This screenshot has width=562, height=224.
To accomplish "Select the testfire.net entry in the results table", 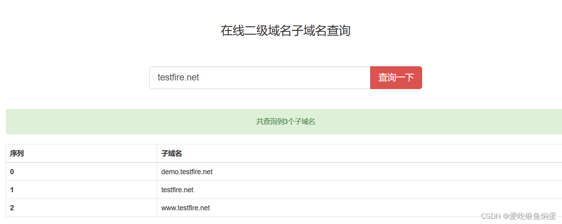I will (x=177, y=190).
